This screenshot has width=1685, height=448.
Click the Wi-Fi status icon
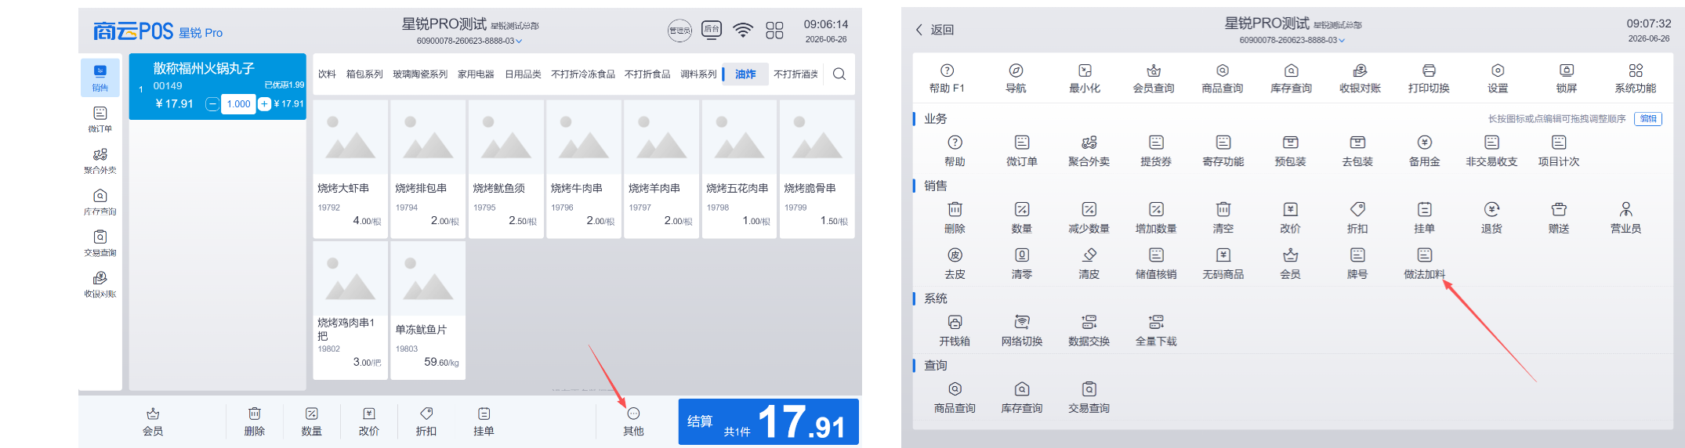[x=743, y=31]
